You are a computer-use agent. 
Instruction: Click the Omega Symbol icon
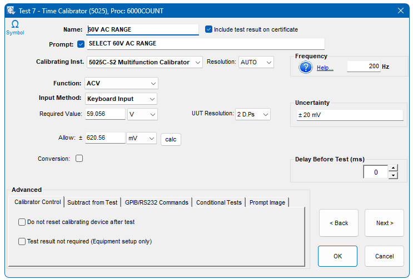click(x=15, y=25)
